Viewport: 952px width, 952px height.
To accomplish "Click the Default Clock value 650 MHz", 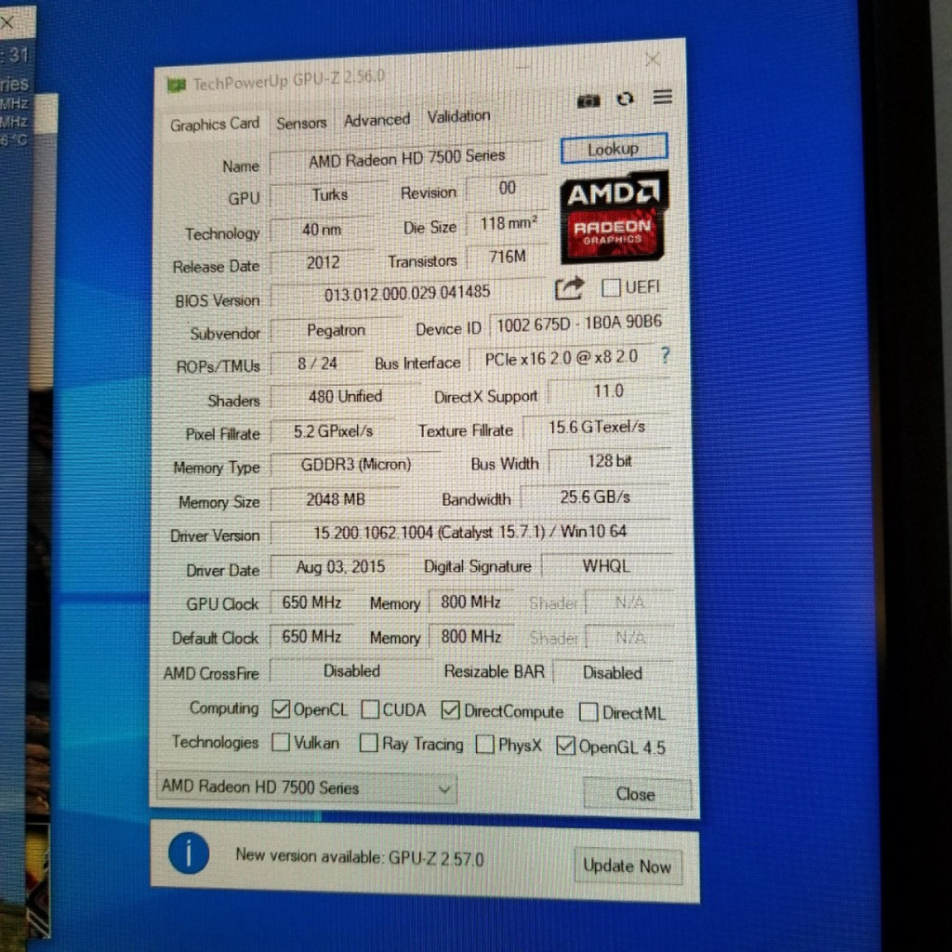I will [x=311, y=636].
